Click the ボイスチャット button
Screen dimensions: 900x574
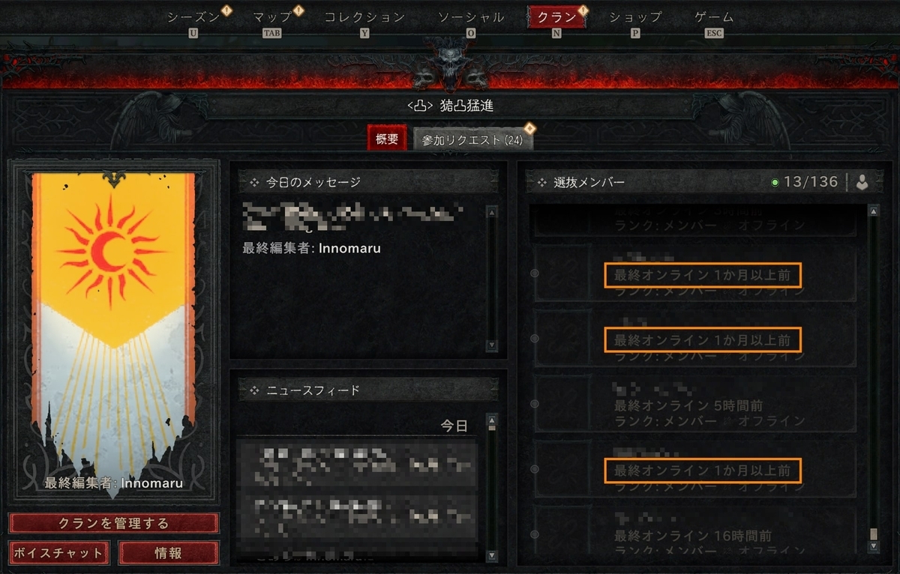[x=58, y=553]
